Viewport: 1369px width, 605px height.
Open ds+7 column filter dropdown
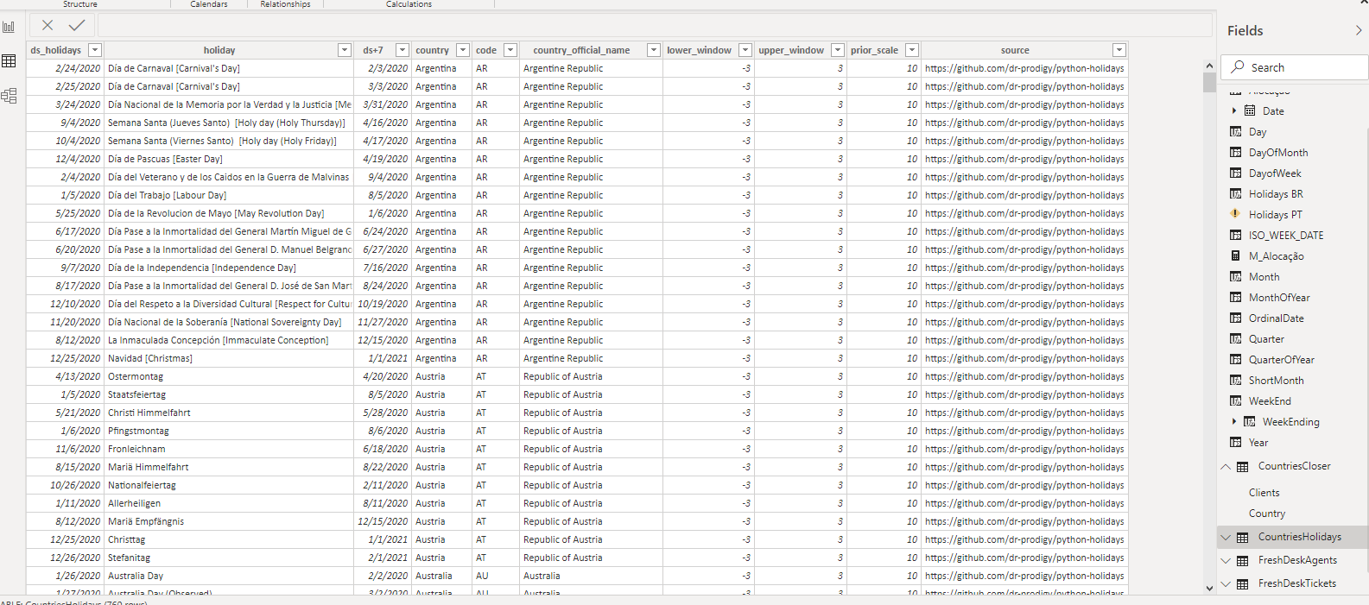402,50
